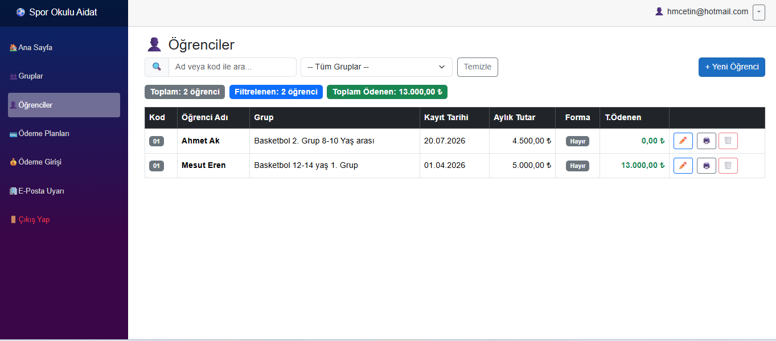Click the Hayır badge in Mesut Eren row
The height and width of the screenshot is (341, 776).
tap(577, 166)
